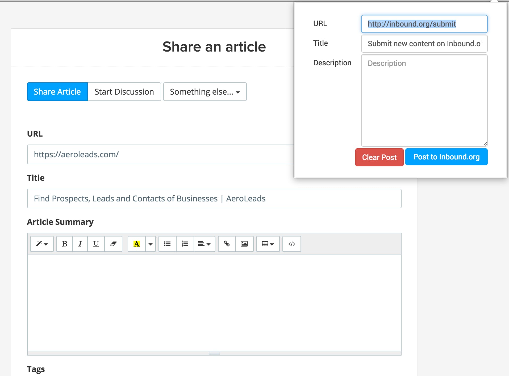
Task: Toggle italic formatting in summary editor
Action: coord(80,244)
